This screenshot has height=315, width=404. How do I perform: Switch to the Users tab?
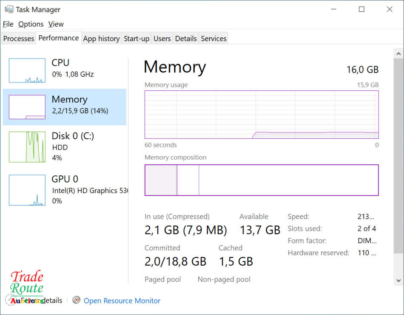162,39
